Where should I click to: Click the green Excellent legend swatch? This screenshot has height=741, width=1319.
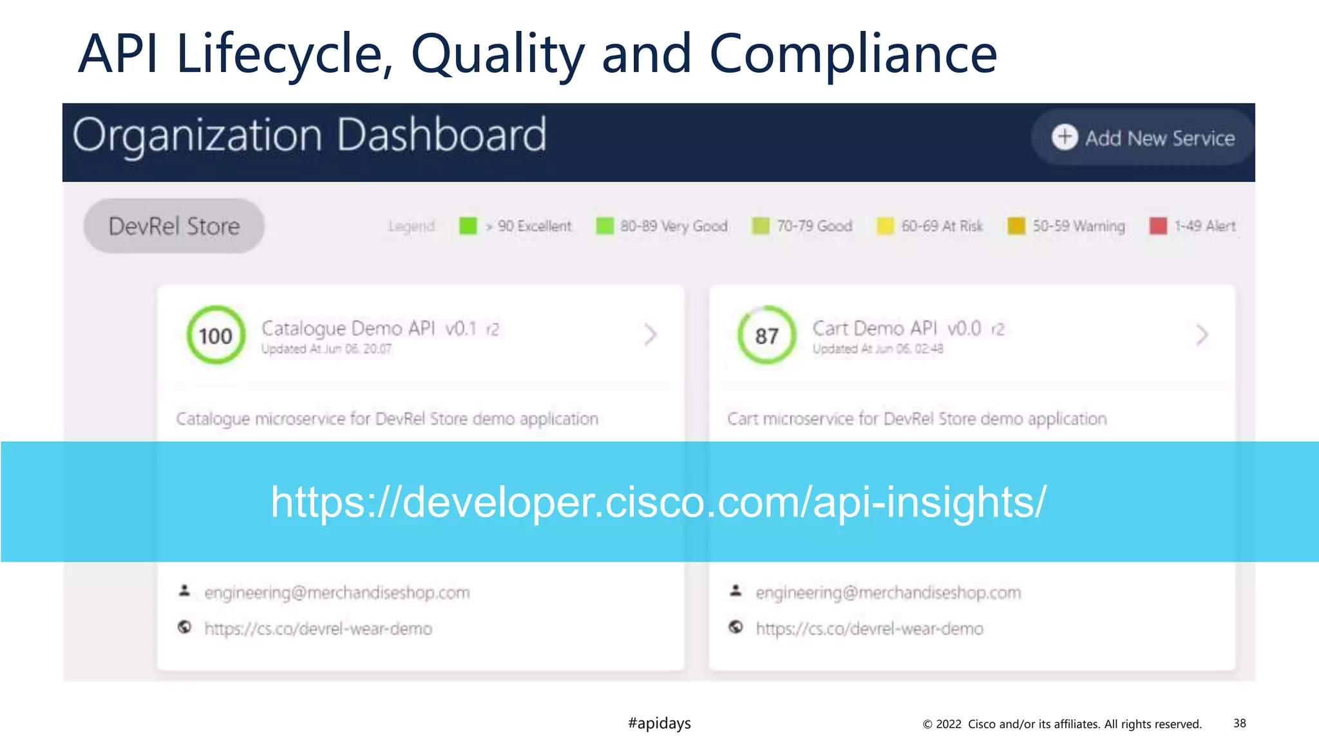(x=468, y=226)
